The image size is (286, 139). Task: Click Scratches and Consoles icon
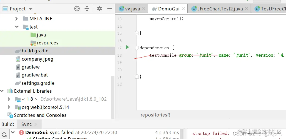tap(10, 115)
